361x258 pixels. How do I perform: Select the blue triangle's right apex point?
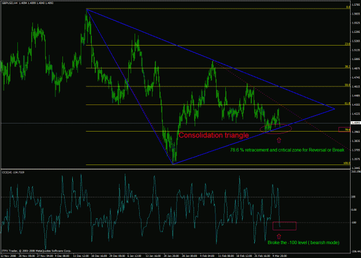click(334, 109)
